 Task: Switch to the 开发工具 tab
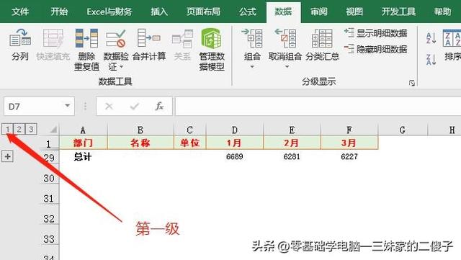398,12
